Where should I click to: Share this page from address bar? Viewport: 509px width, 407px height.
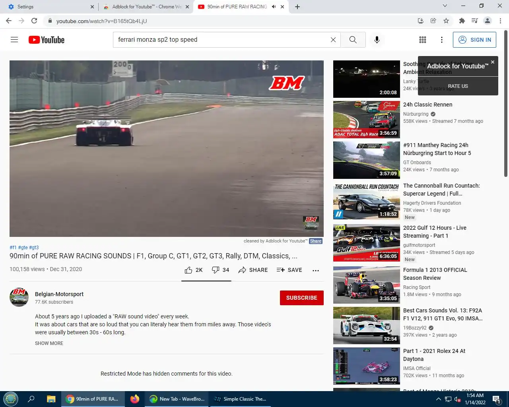tap(433, 21)
